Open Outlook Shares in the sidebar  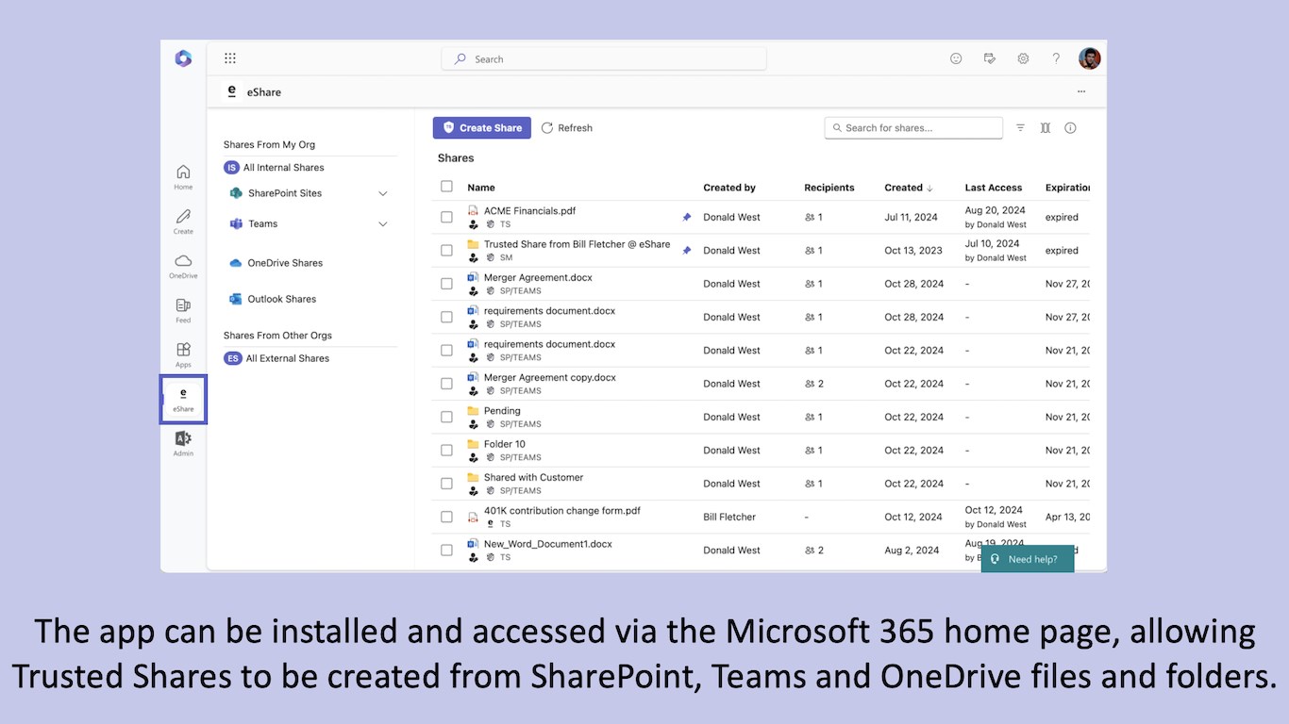tap(273, 299)
